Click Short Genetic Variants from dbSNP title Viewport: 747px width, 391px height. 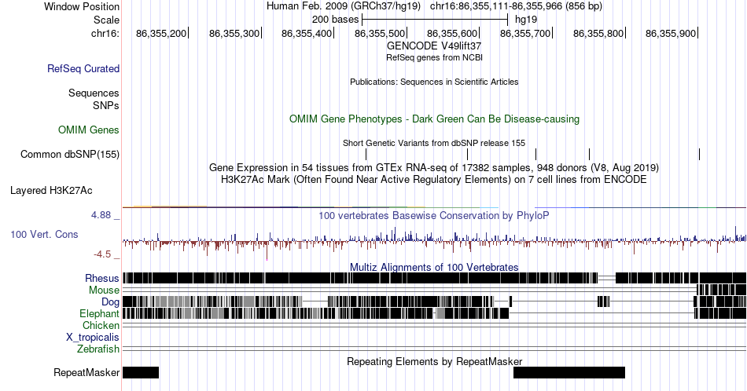pyautogui.click(x=434, y=143)
